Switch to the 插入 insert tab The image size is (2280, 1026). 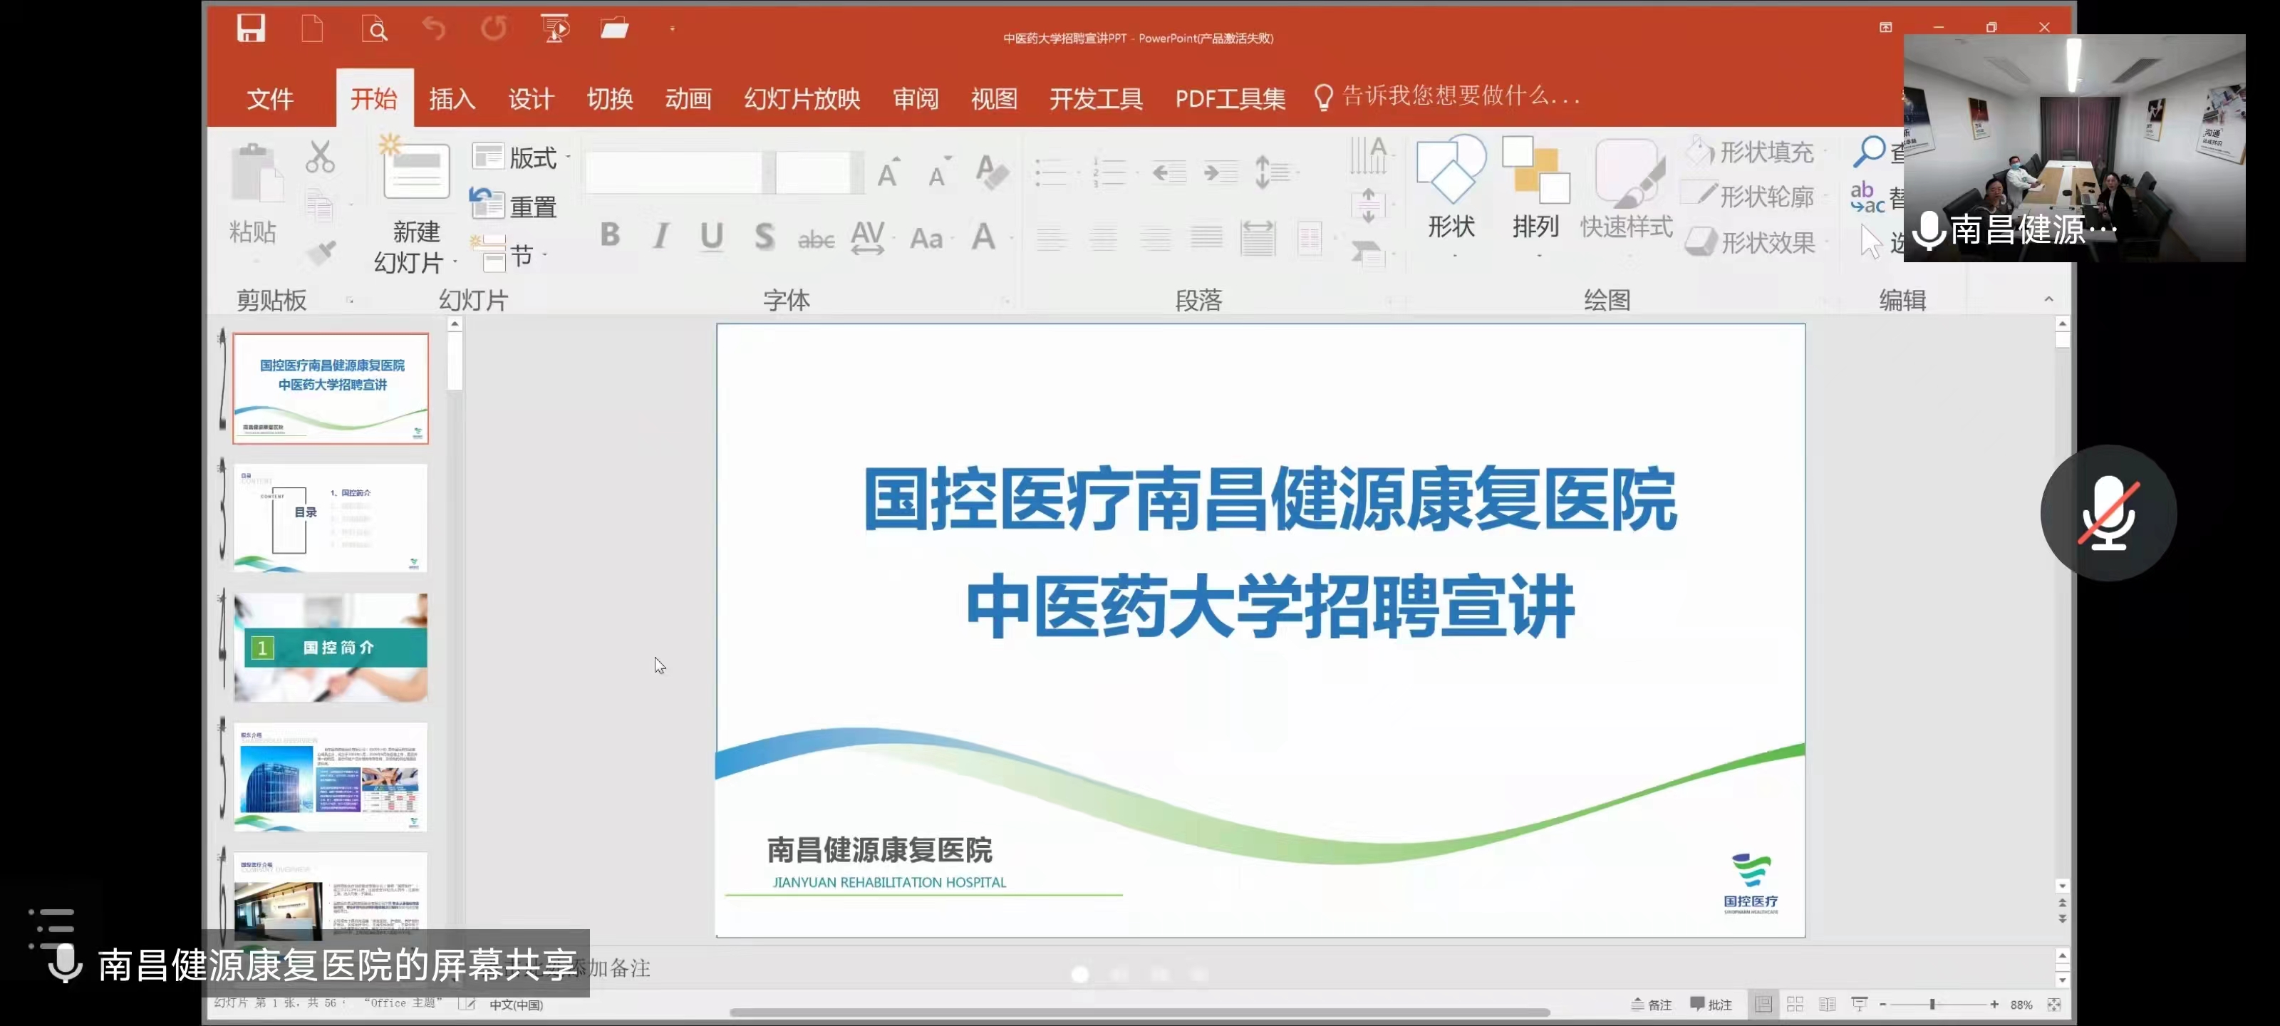click(x=452, y=98)
